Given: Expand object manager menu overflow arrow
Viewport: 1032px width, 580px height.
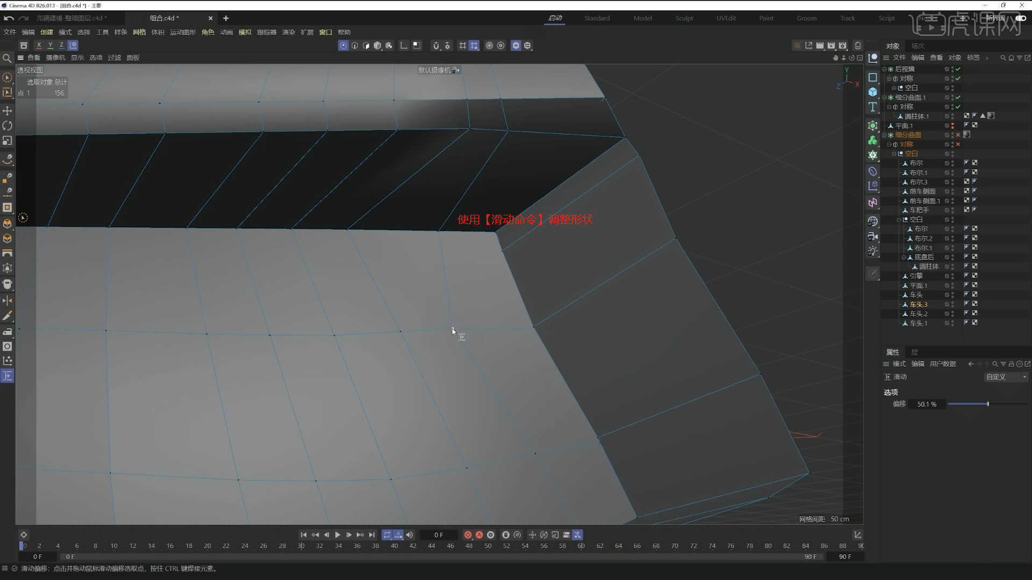Looking at the screenshot, I should pos(987,58).
